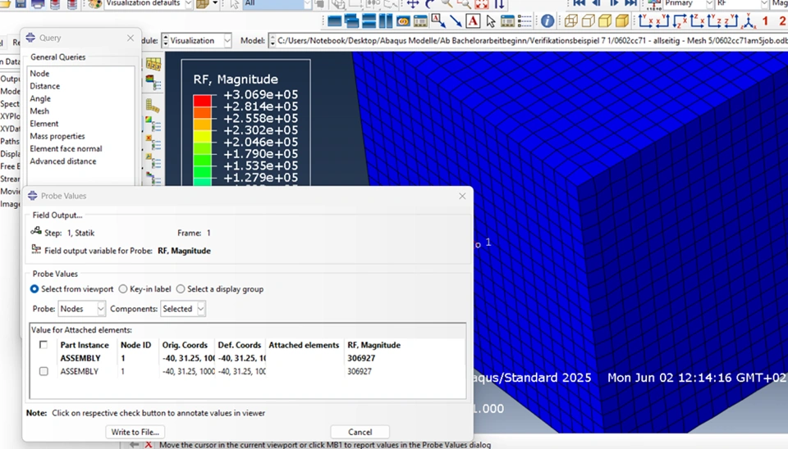Close the Probe Values dialog
Screen dimensions: 788x449
tap(462, 196)
